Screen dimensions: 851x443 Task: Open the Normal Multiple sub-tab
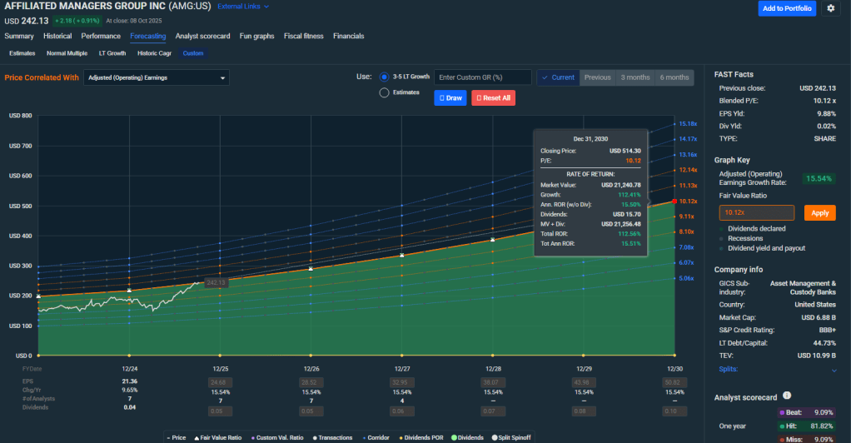67,53
